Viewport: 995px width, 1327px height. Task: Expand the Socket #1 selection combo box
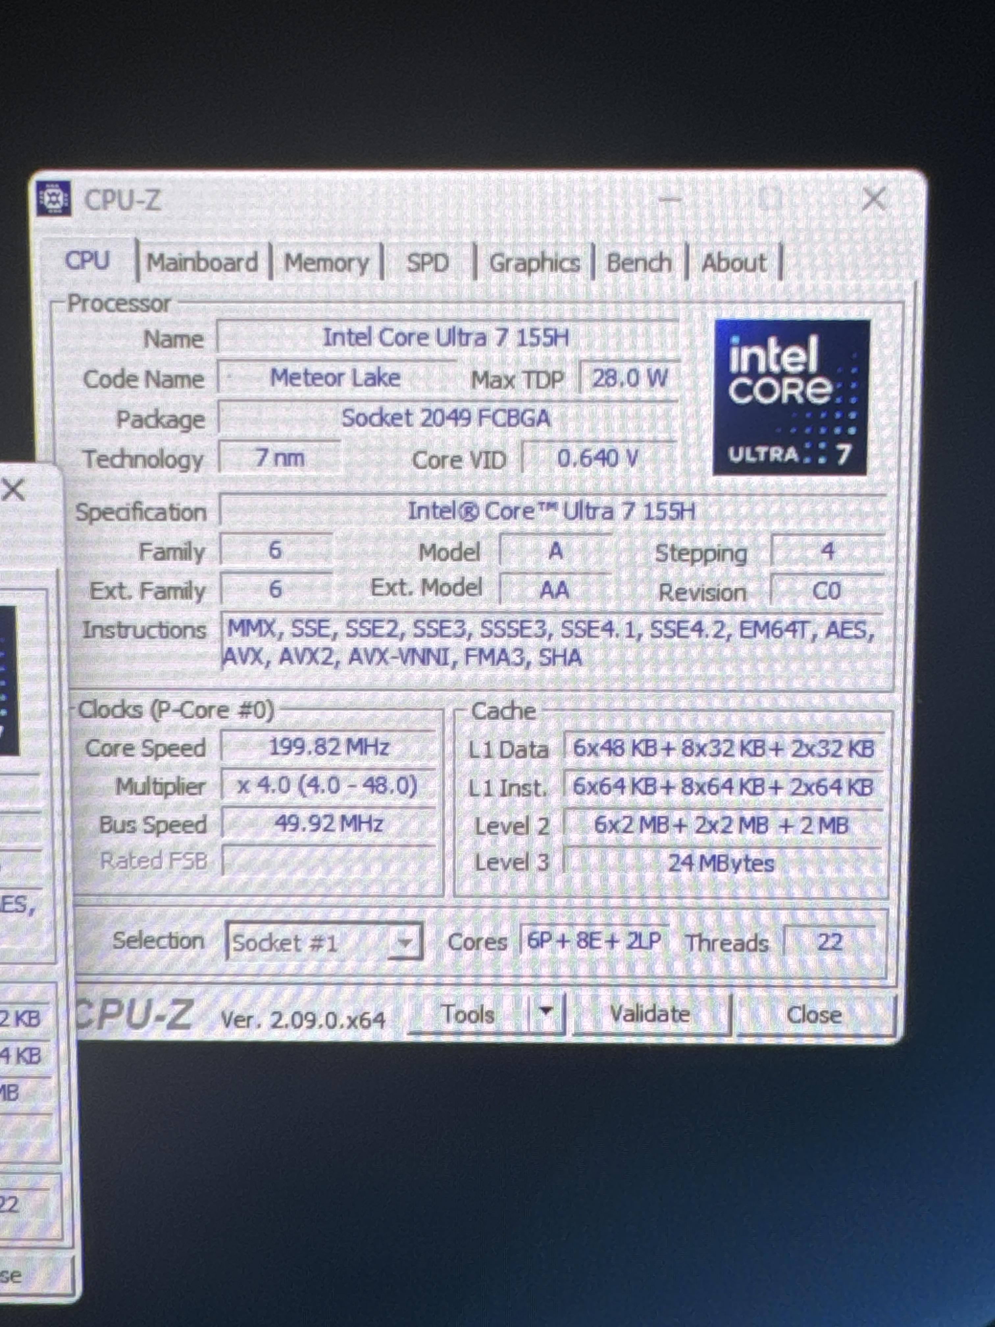coord(405,943)
